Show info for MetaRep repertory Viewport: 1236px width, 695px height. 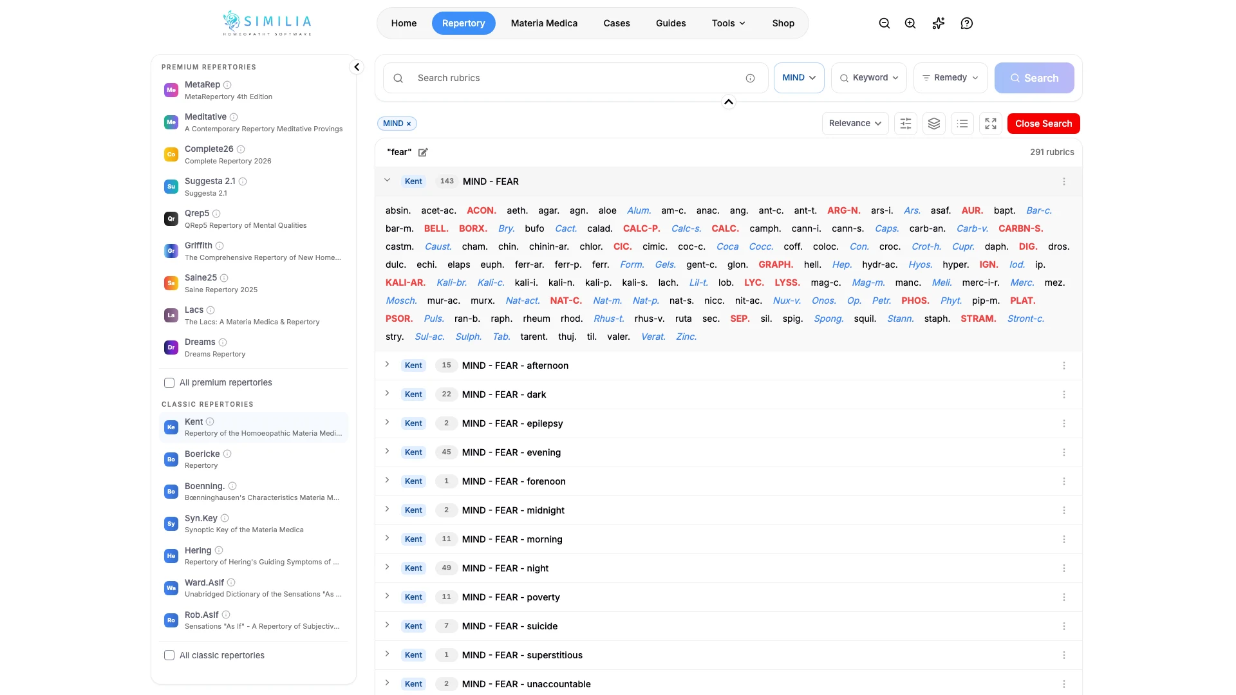point(227,85)
